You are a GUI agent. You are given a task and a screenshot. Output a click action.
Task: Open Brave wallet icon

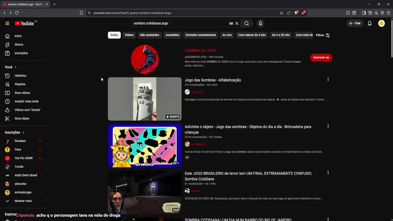[370, 13]
